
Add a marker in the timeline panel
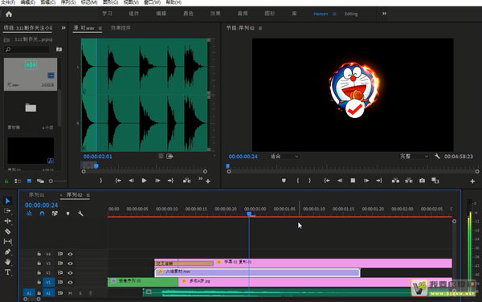tap(68, 214)
